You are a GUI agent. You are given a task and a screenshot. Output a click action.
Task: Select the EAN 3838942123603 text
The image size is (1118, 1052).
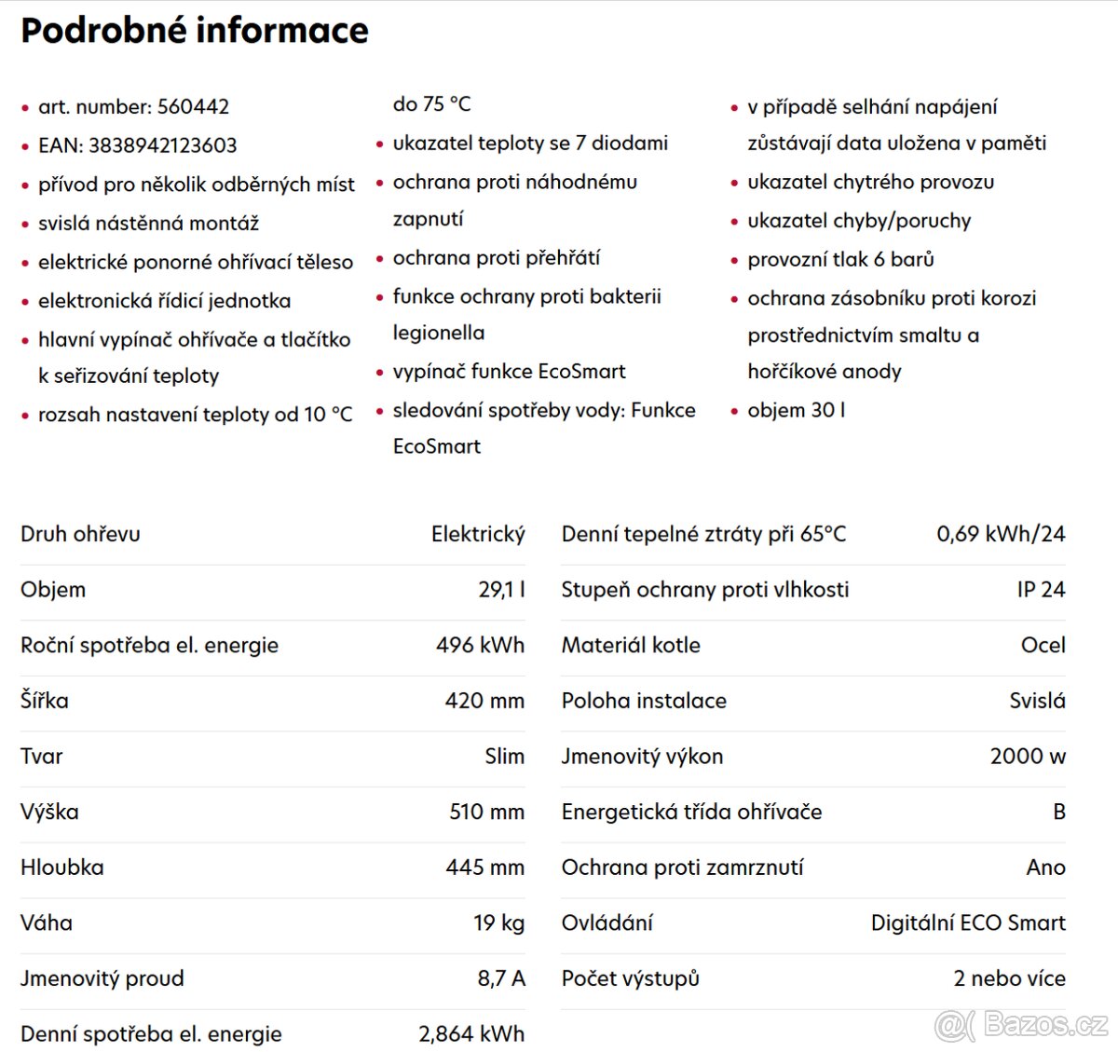coord(137,145)
